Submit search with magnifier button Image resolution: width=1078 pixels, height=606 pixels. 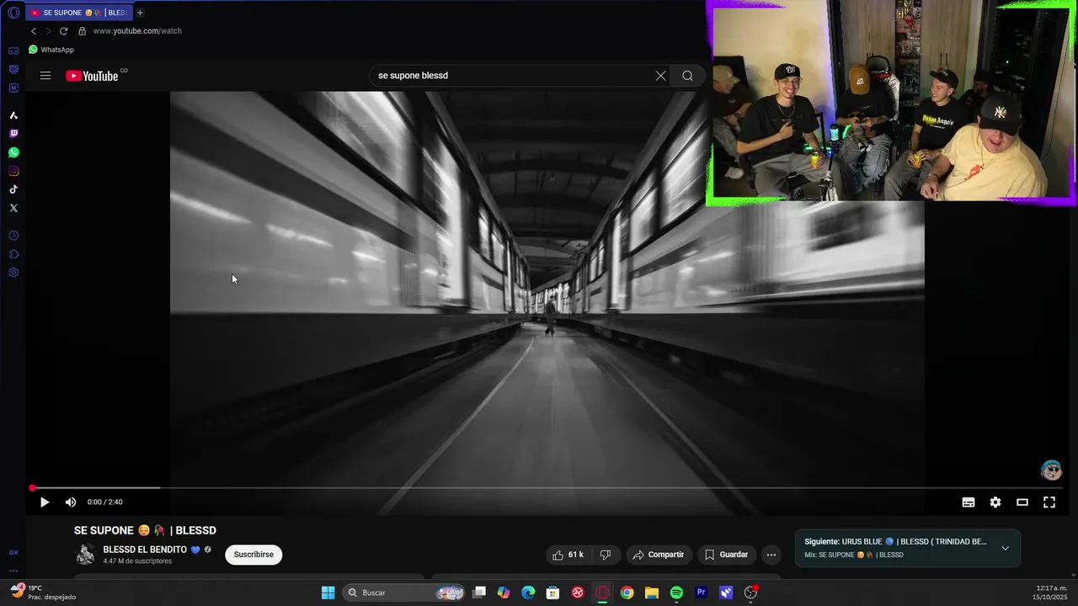[688, 76]
